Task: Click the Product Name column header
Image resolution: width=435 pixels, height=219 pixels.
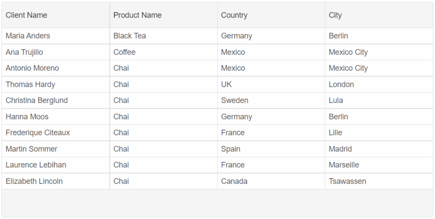Action: tap(137, 15)
